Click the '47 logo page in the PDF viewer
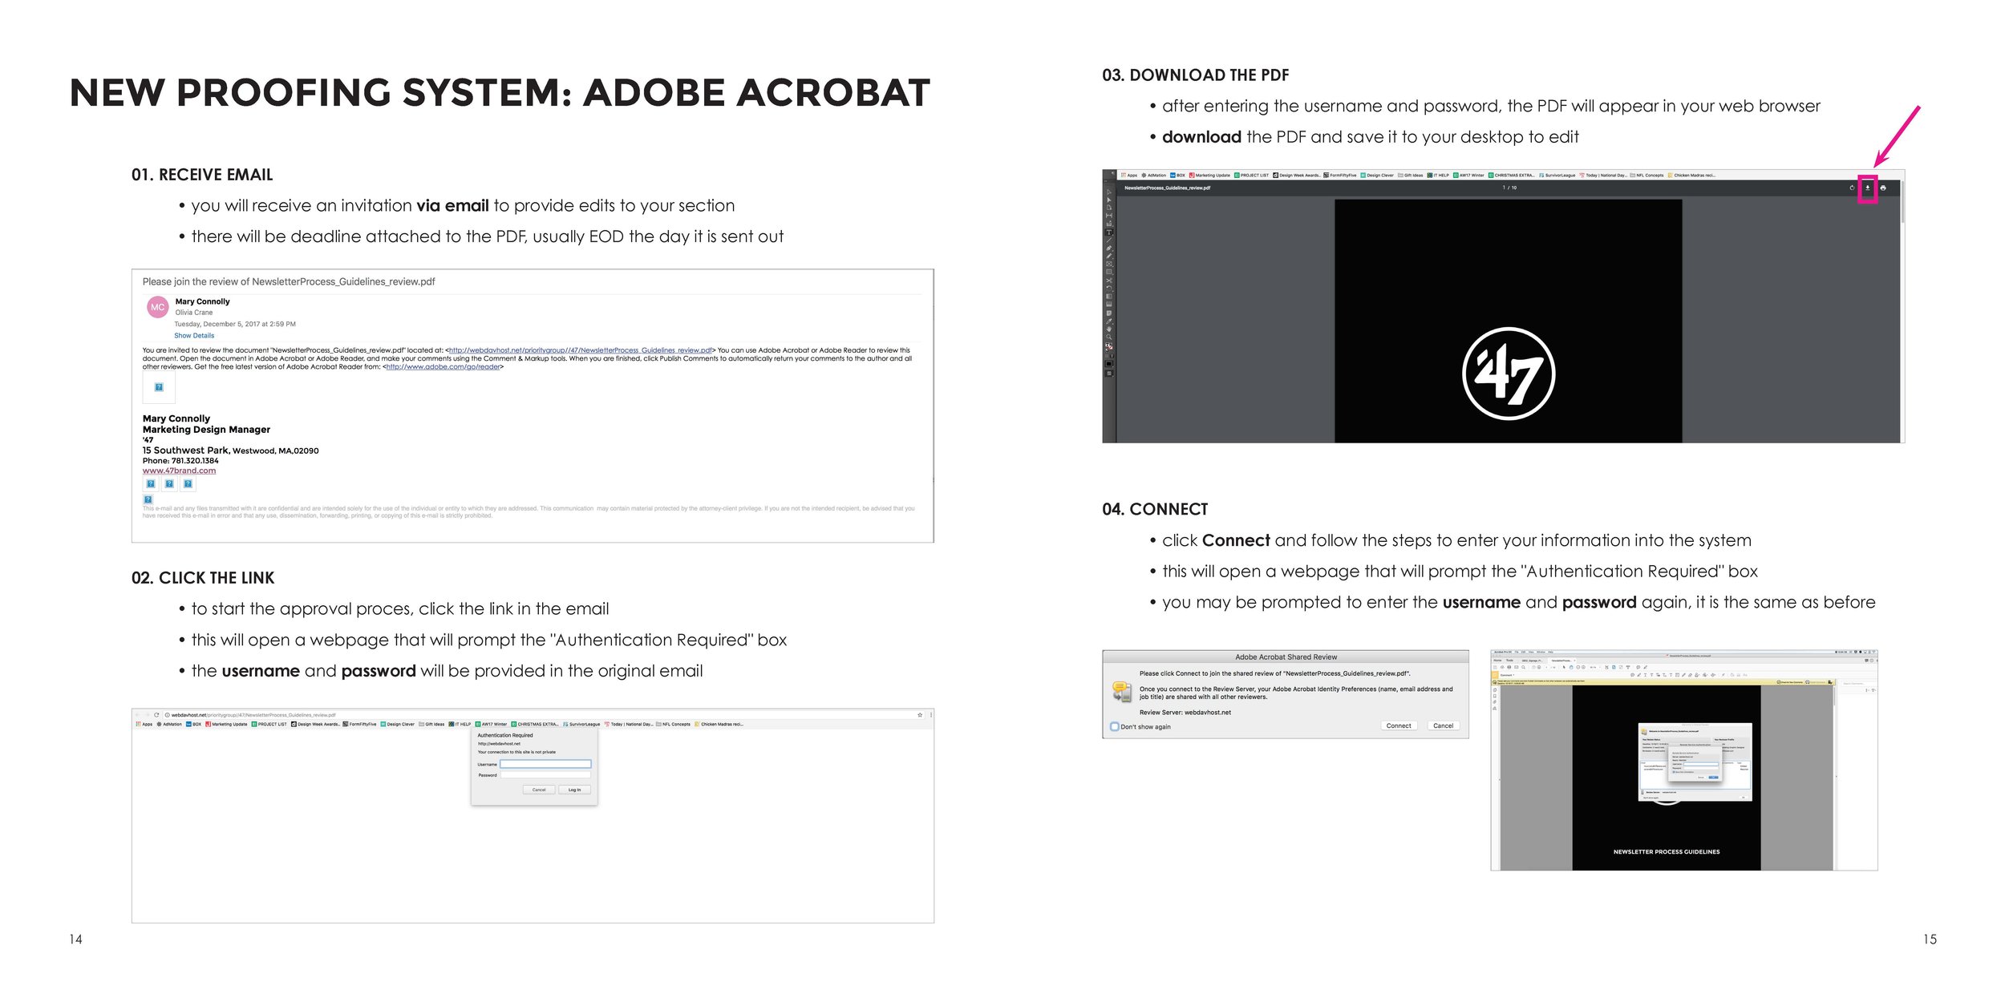Image resolution: width=2005 pixels, height=1002 pixels. pos(1508,321)
